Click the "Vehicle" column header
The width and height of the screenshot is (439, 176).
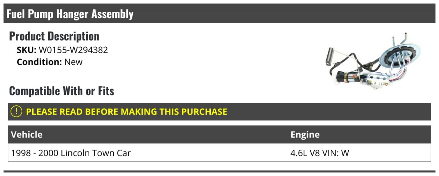coord(27,134)
